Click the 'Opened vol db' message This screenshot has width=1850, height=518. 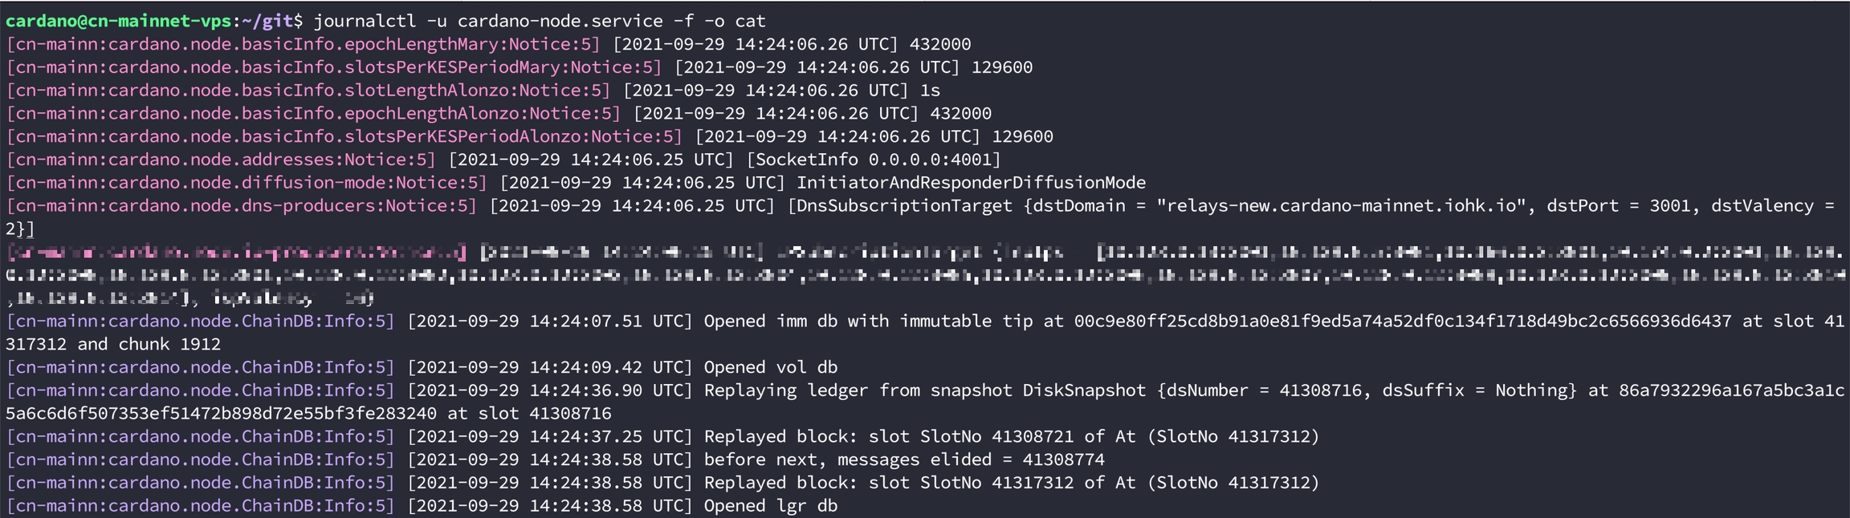pyautogui.click(x=770, y=367)
